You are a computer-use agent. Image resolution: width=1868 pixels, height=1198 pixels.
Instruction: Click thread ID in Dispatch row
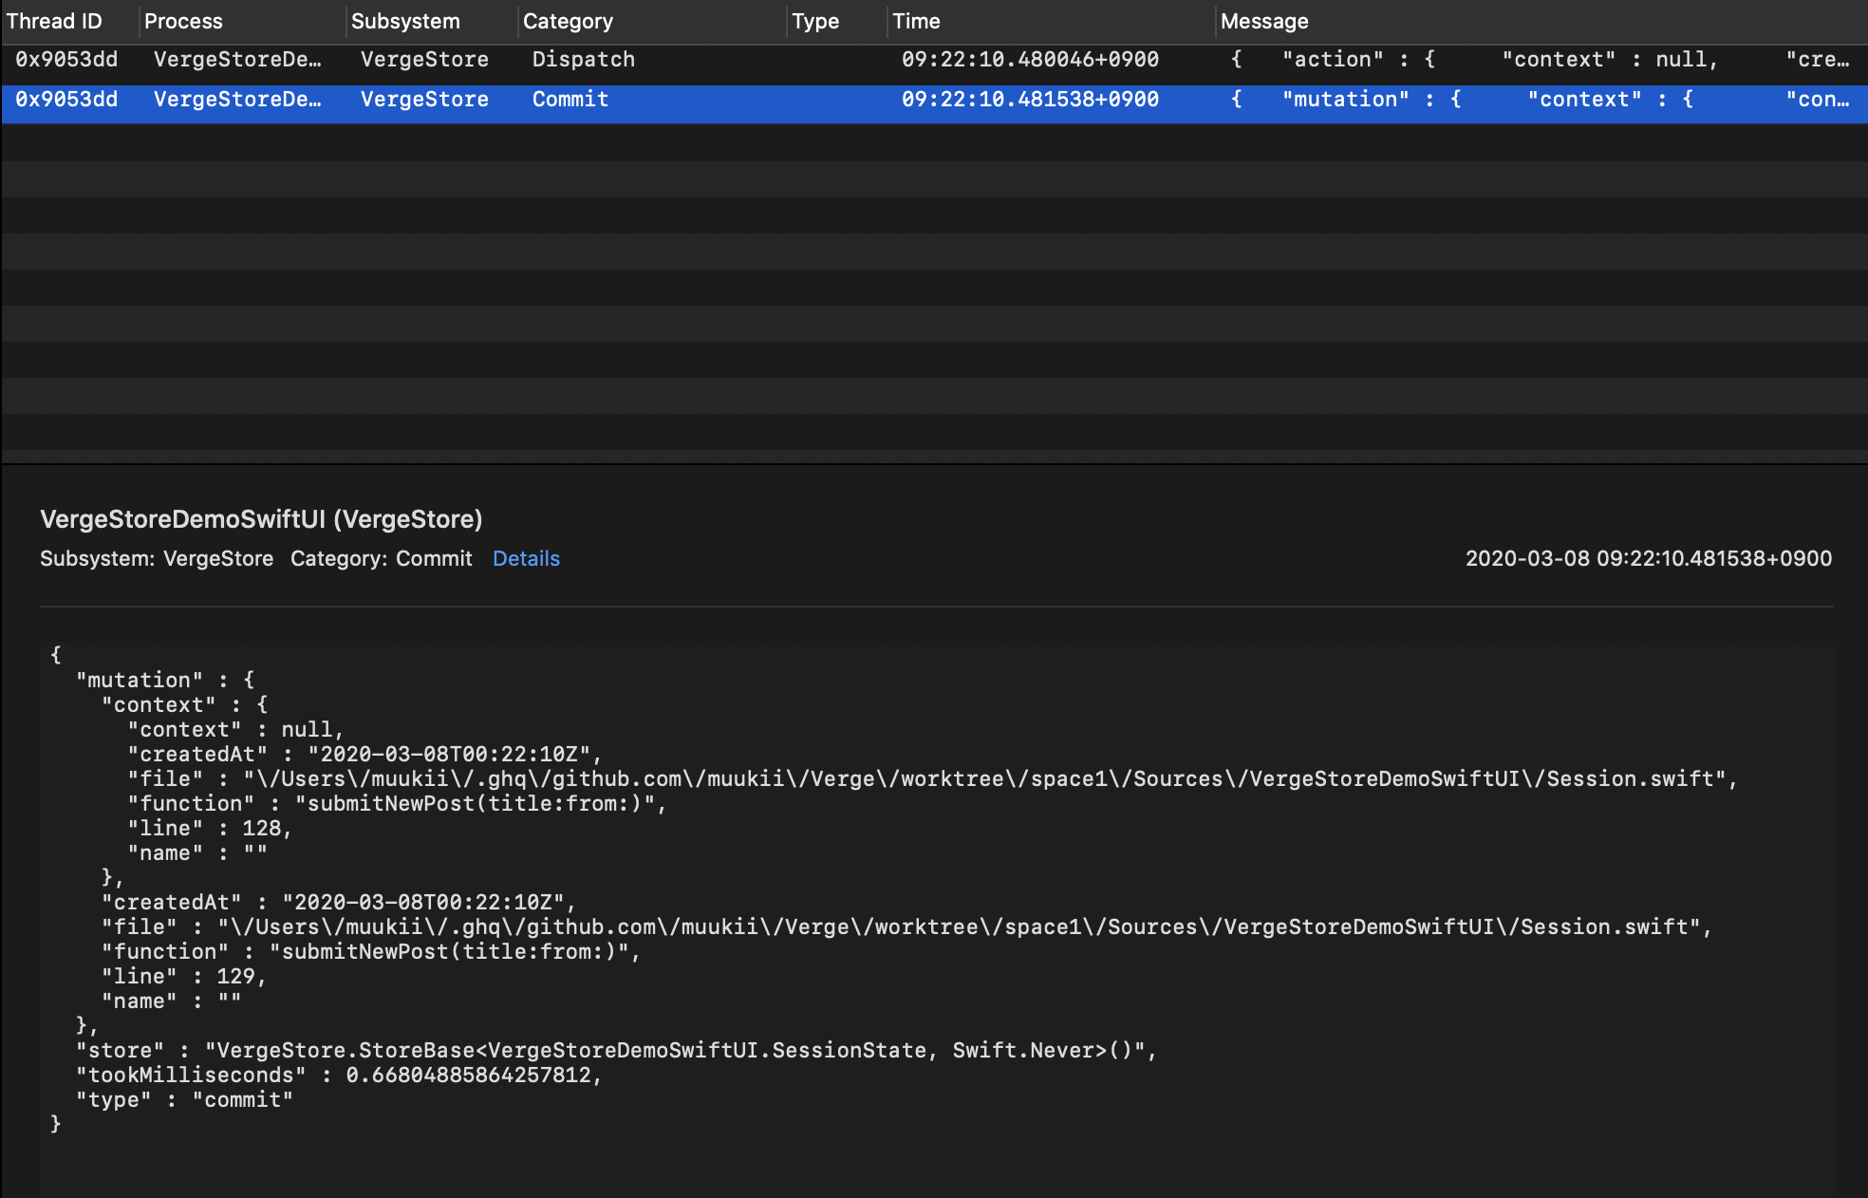click(66, 60)
